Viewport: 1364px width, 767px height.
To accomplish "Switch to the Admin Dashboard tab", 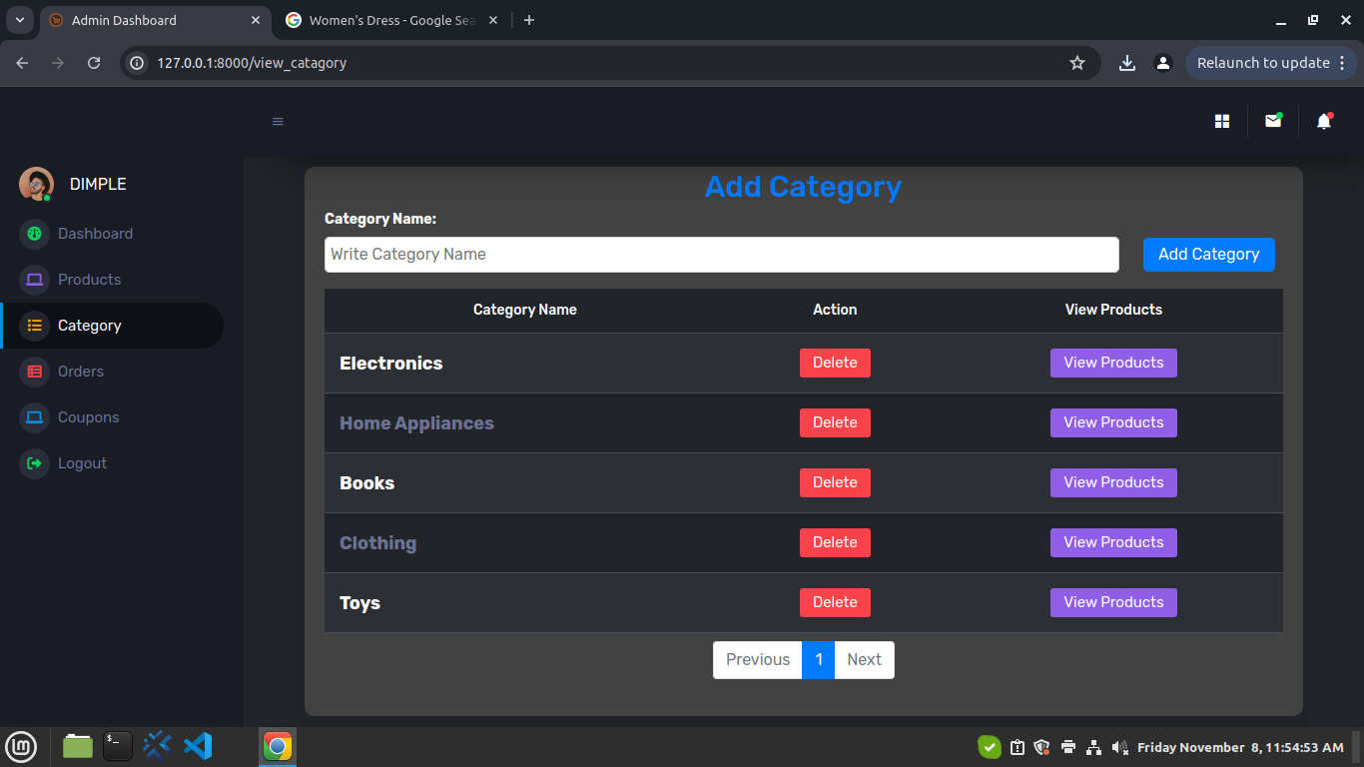I will [x=156, y=20].
